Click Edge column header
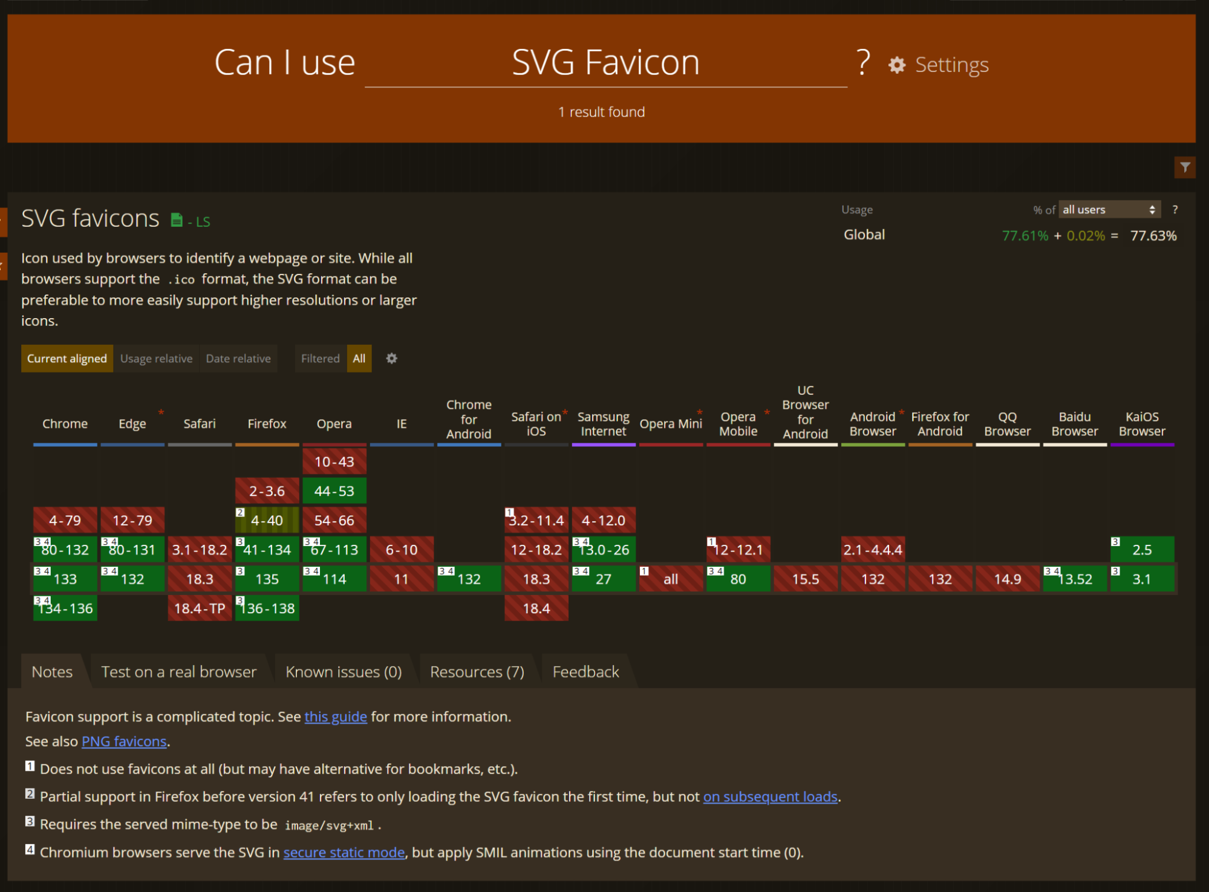Viewport: 1209px width, 892px height. 132,424
